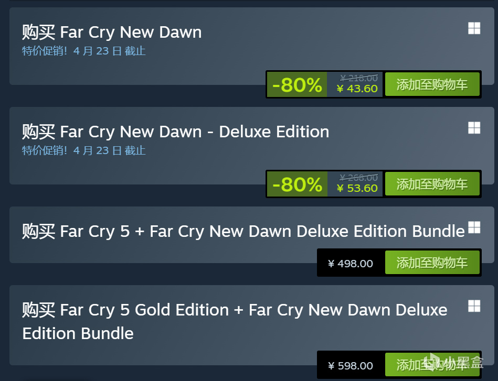This screenshot has height=381, width=498.
Task: Click Far Cry 5 Gold Edition bundle title
Action: pos(234,321)
